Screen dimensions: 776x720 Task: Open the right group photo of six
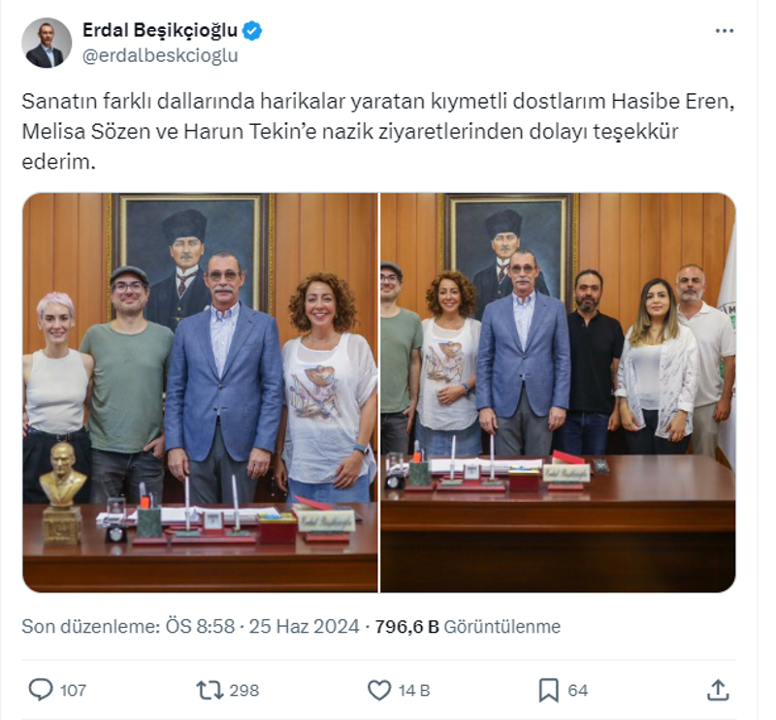click(558, 392)
